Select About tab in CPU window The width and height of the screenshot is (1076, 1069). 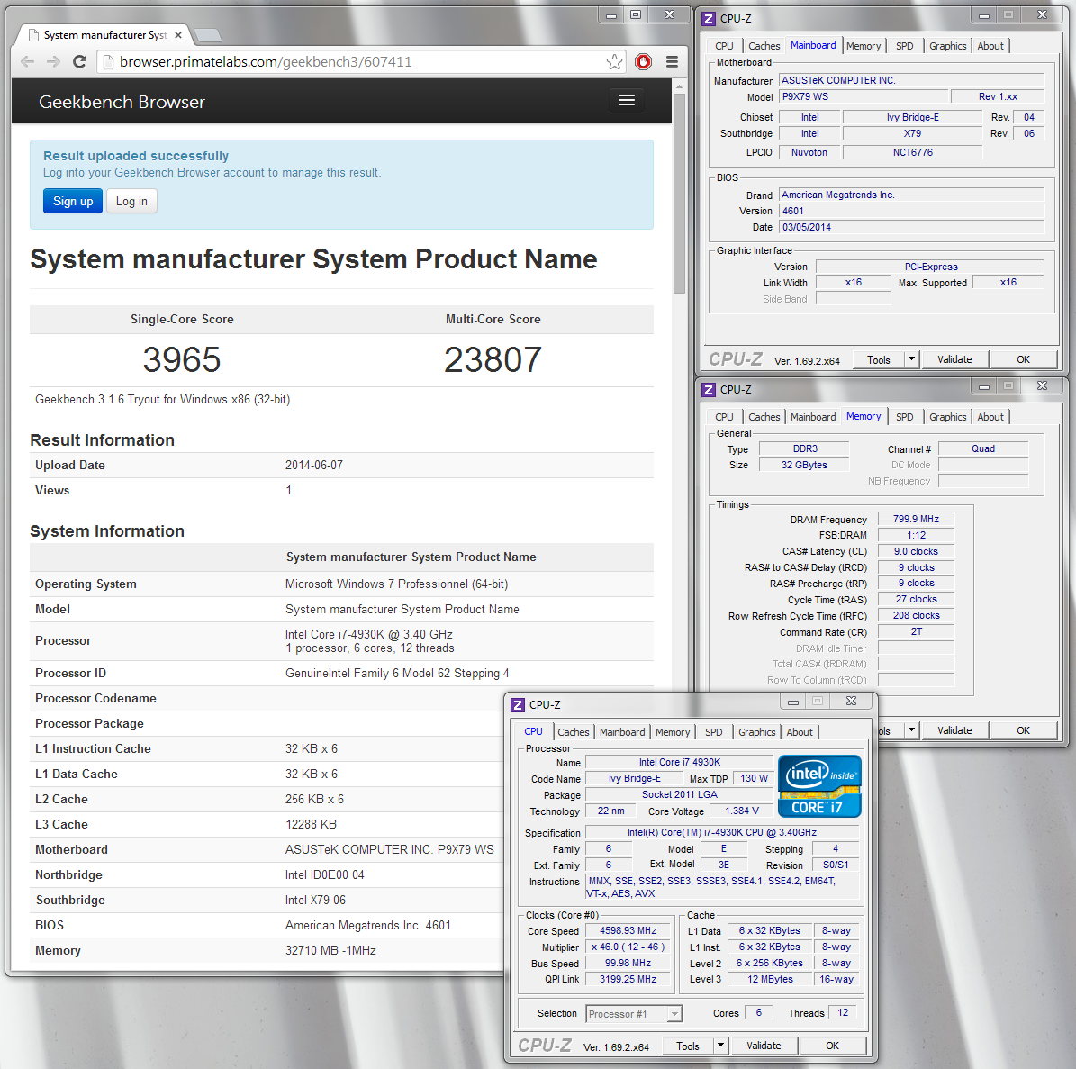pyautogui.click(x=800, y=732)
